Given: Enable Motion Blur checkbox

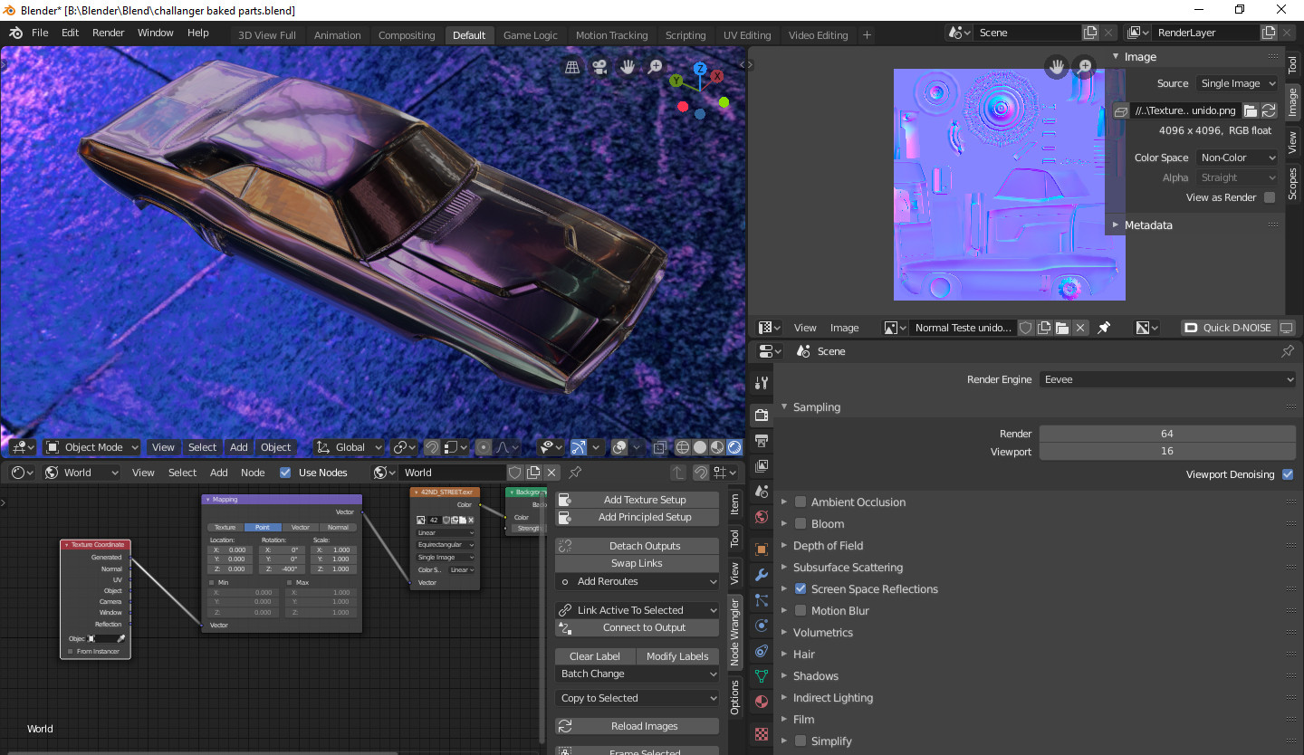Looking at the screenshot, I should 801,611.
